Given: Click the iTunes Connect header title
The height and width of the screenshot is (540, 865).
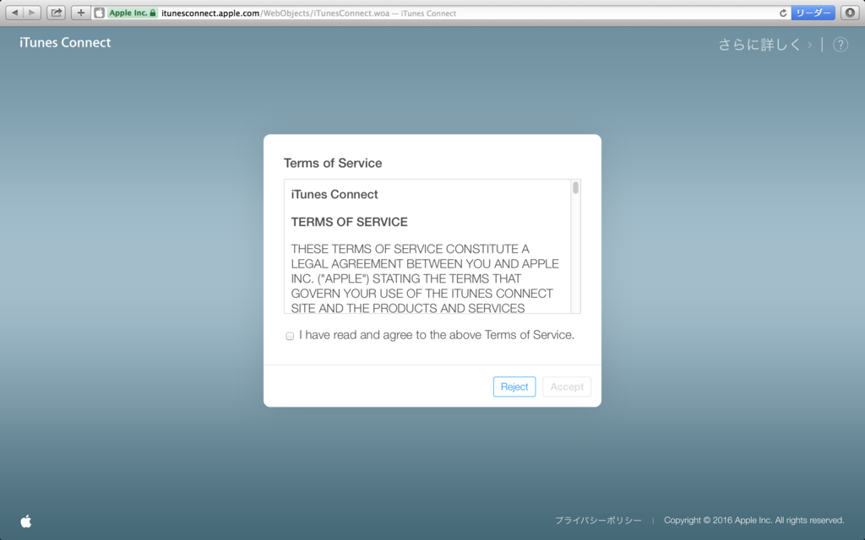Looking at the screenshot, I should (65, 43).
